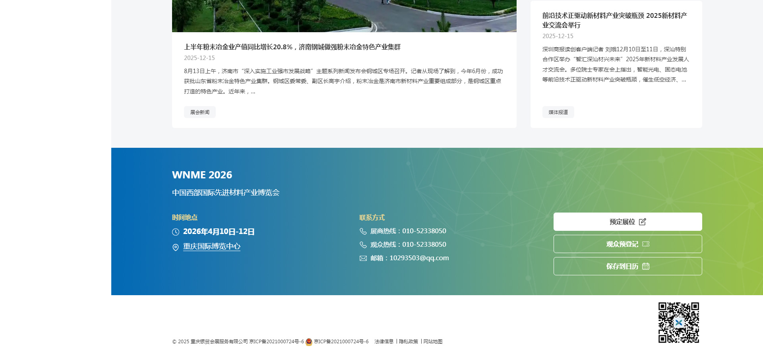This screenshot has height=350, width=763.
Task: Click the phone icon next to 观众热线
Action: coord(363,245)
